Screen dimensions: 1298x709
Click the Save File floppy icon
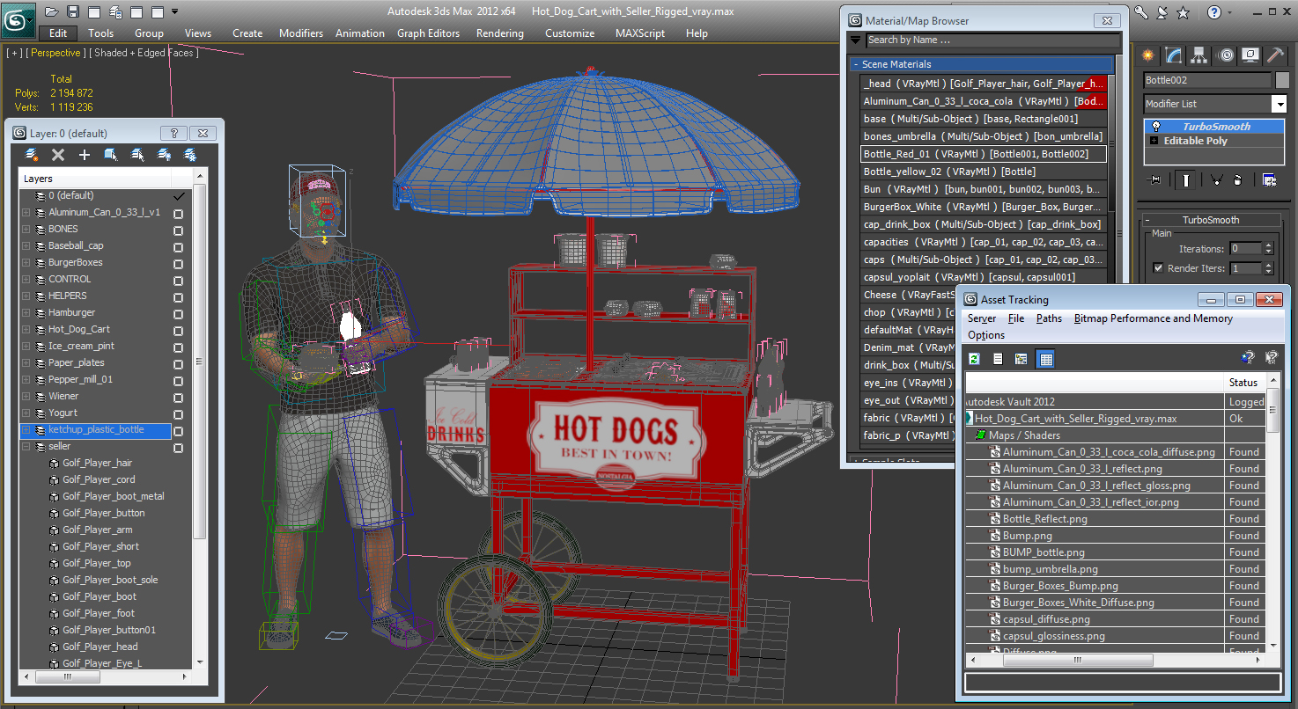pyautogui.click(x=73, y=11)
